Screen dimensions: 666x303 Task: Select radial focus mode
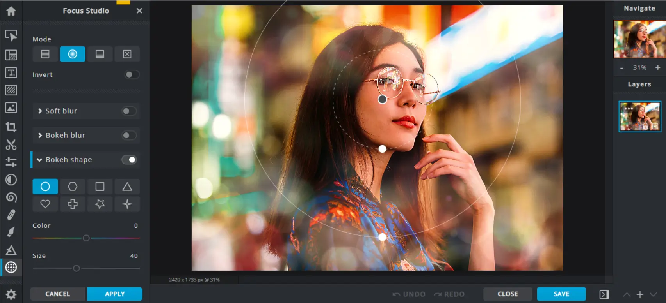click(73, 54)
